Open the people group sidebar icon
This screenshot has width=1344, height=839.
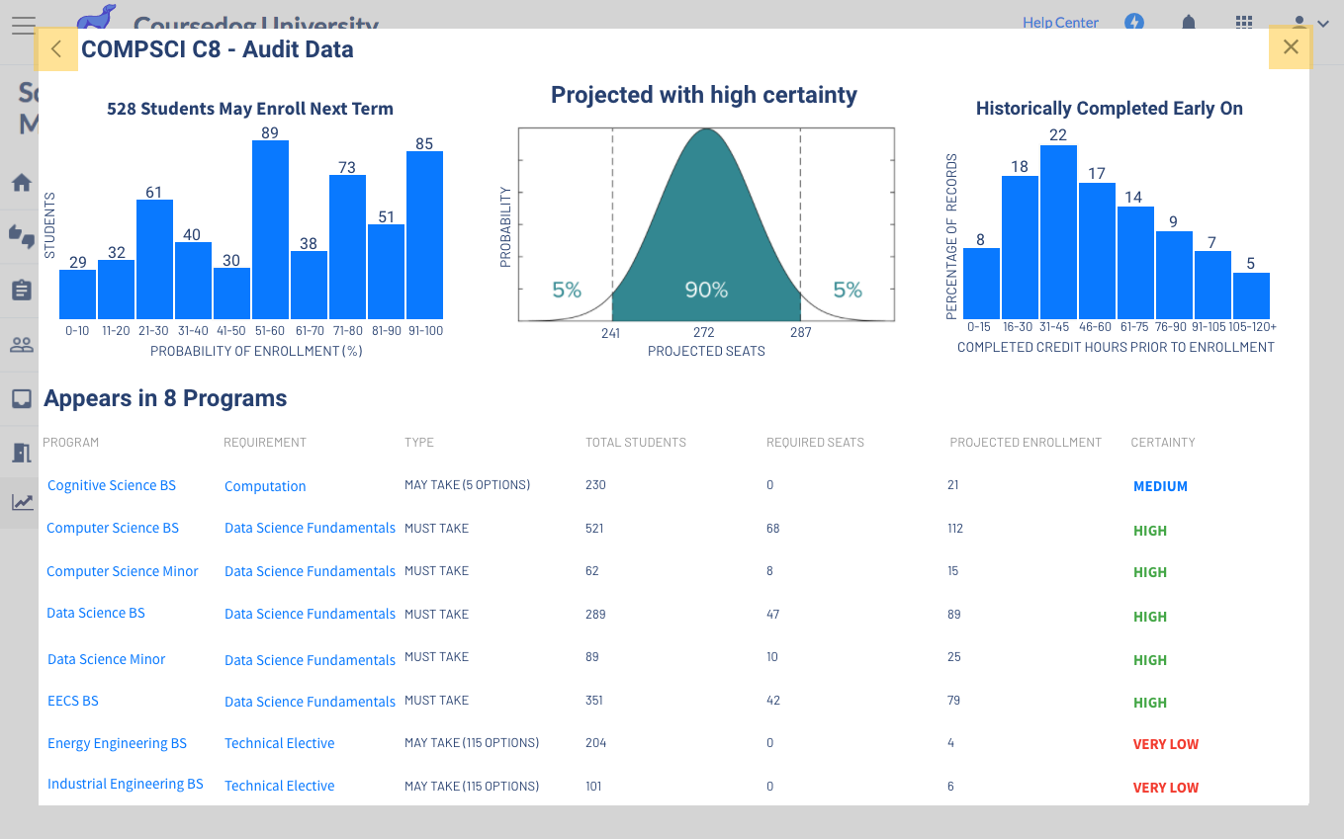click(x=22, y=345)
